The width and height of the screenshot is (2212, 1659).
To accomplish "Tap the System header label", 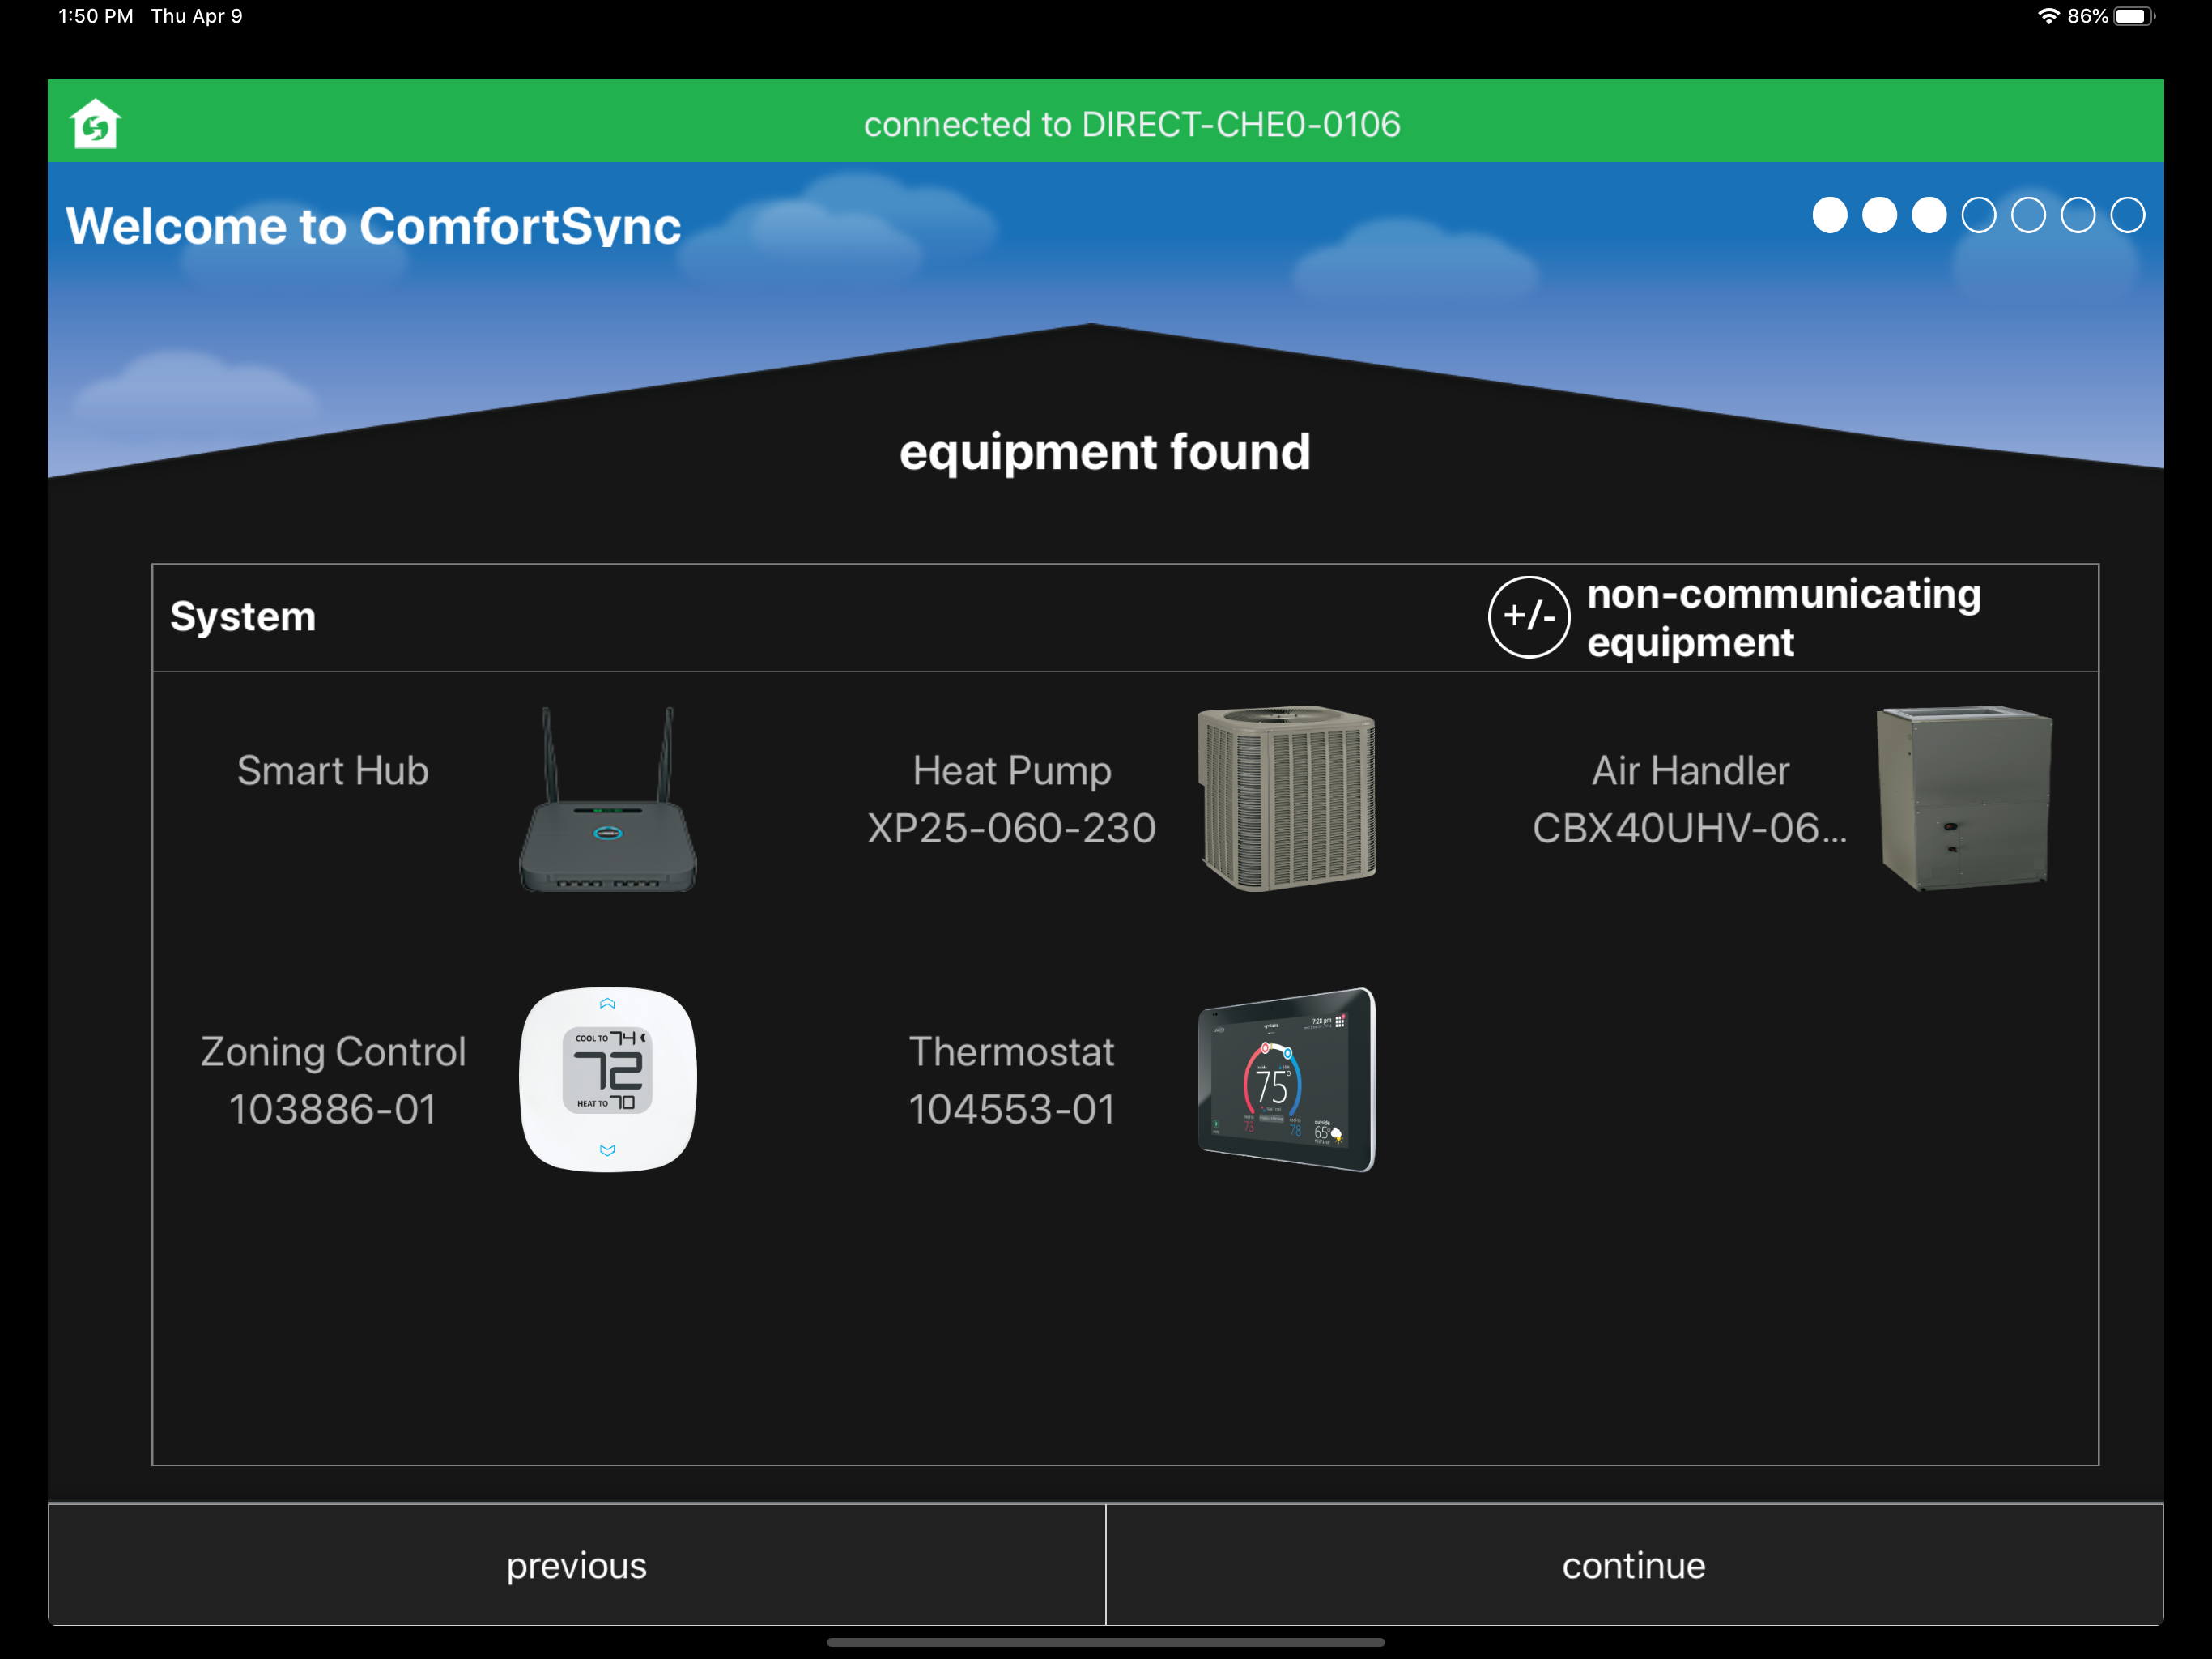I will coord(243,616).
